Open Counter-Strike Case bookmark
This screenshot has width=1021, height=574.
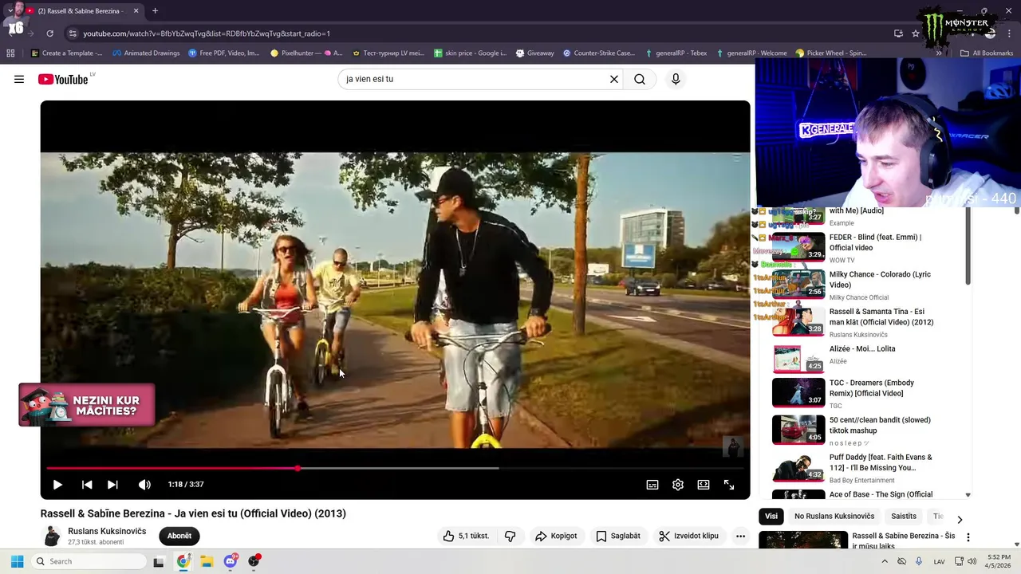599,53
